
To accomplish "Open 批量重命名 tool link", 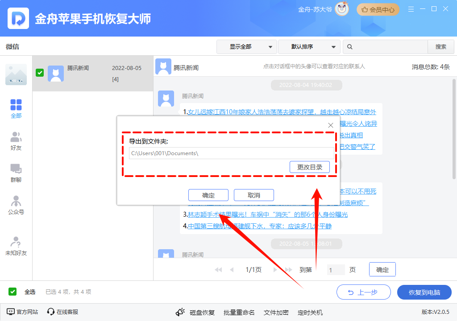I will click(x=239, y=313).
